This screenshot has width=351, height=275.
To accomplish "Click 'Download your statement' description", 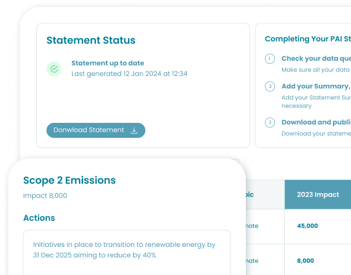I will (316, 133).
